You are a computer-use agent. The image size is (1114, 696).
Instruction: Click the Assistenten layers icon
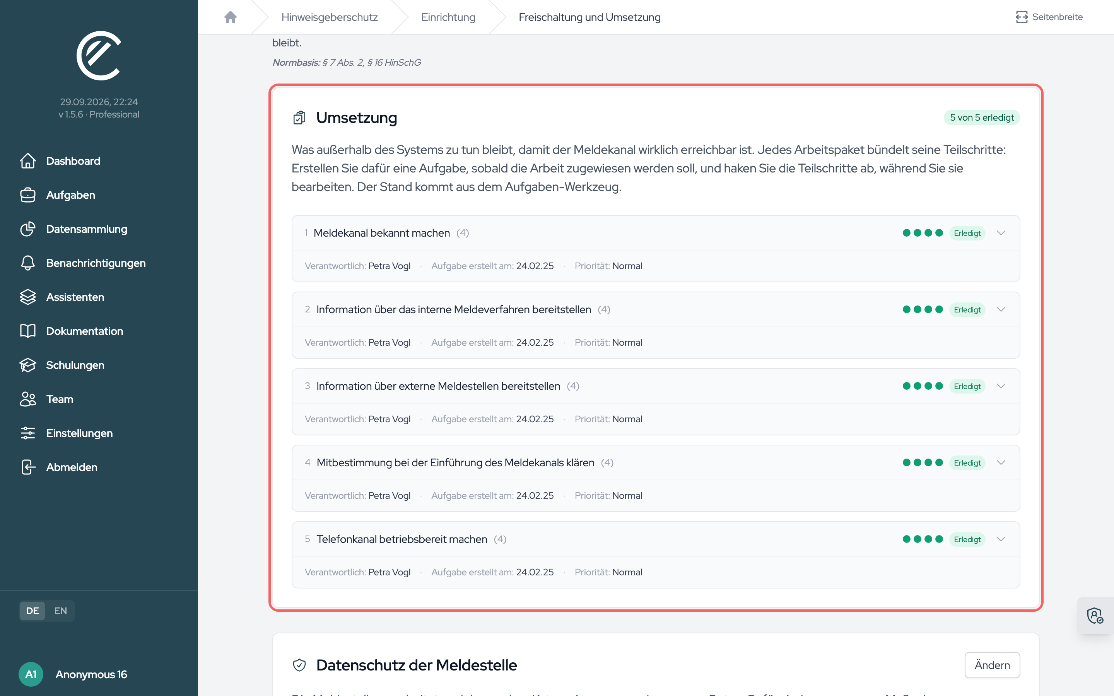[27, 297]
